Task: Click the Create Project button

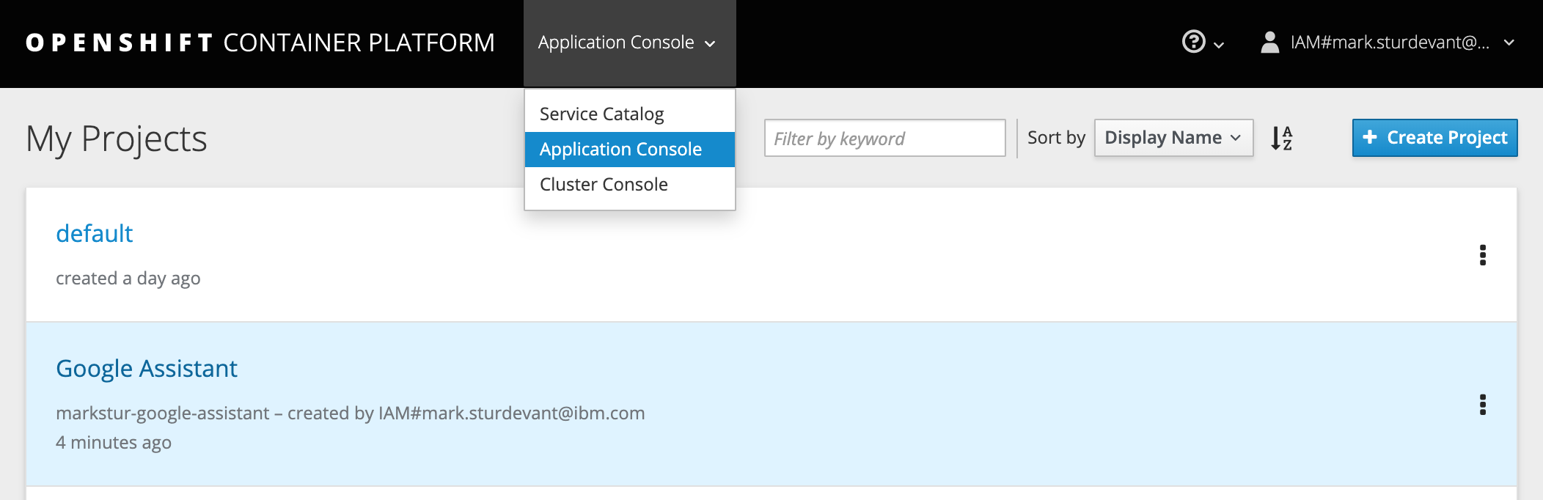Action: (1434, 138)
